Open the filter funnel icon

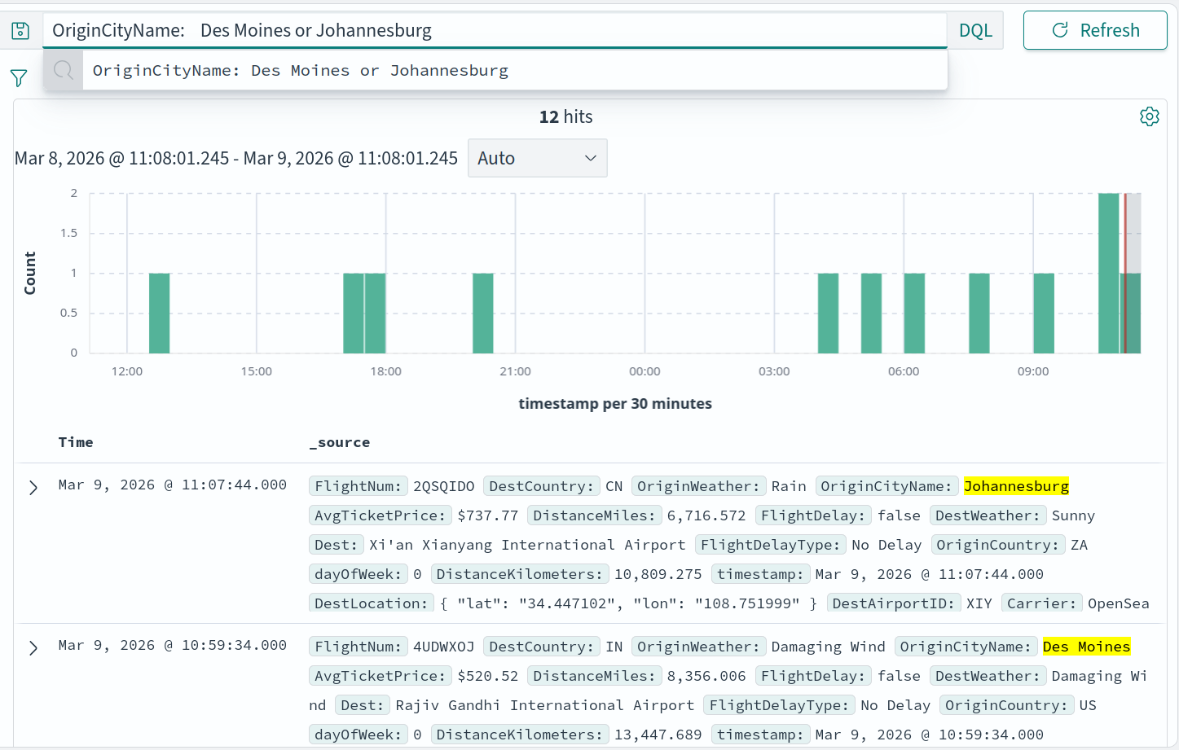(19, 78)
